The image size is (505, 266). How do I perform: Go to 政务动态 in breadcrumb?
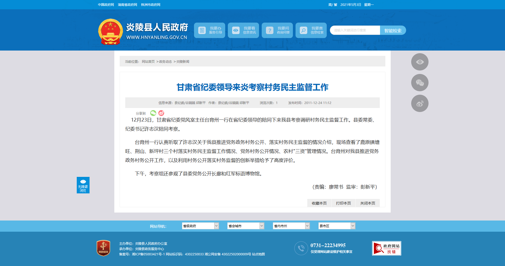coord(165,62)
